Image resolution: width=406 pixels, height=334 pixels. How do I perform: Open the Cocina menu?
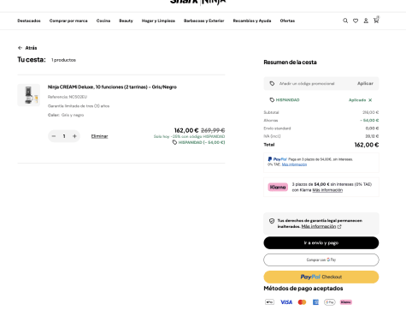[x=103, y=21]
